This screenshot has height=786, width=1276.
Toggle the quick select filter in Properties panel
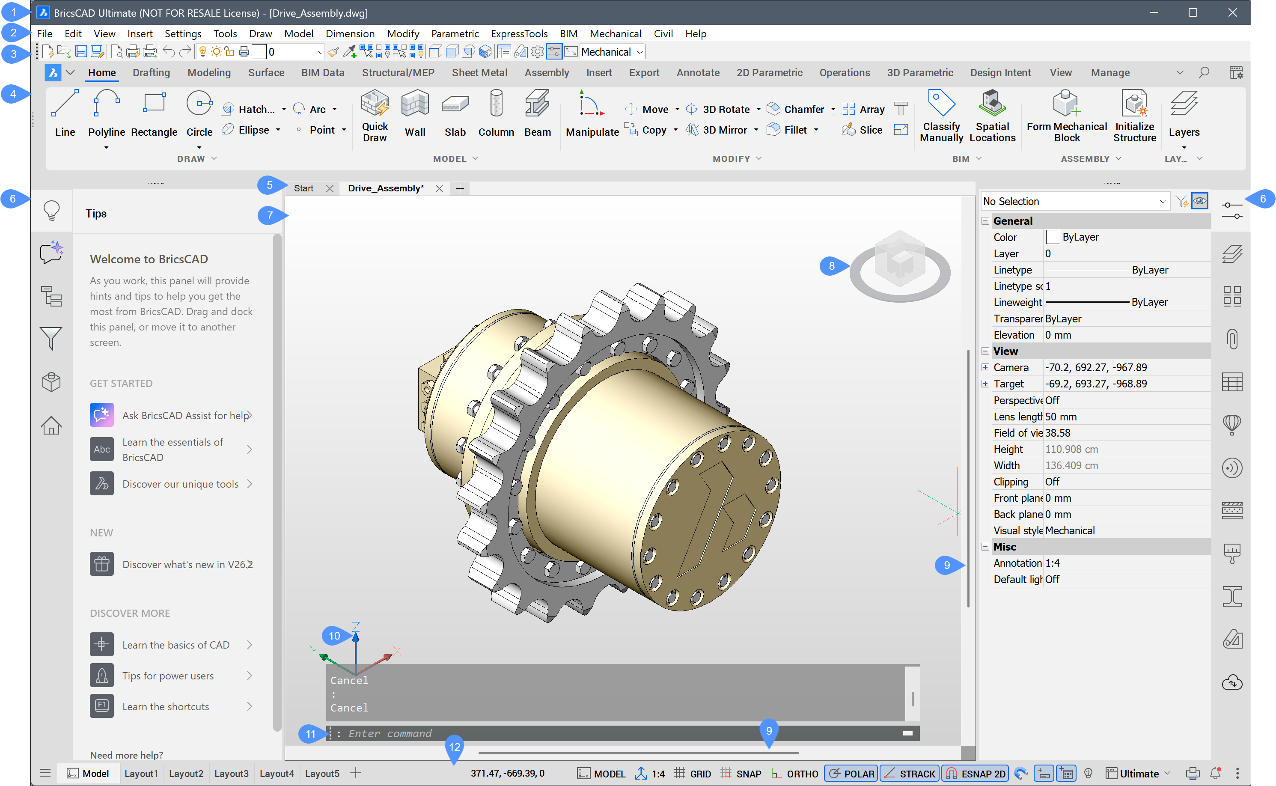[1181, 201]
